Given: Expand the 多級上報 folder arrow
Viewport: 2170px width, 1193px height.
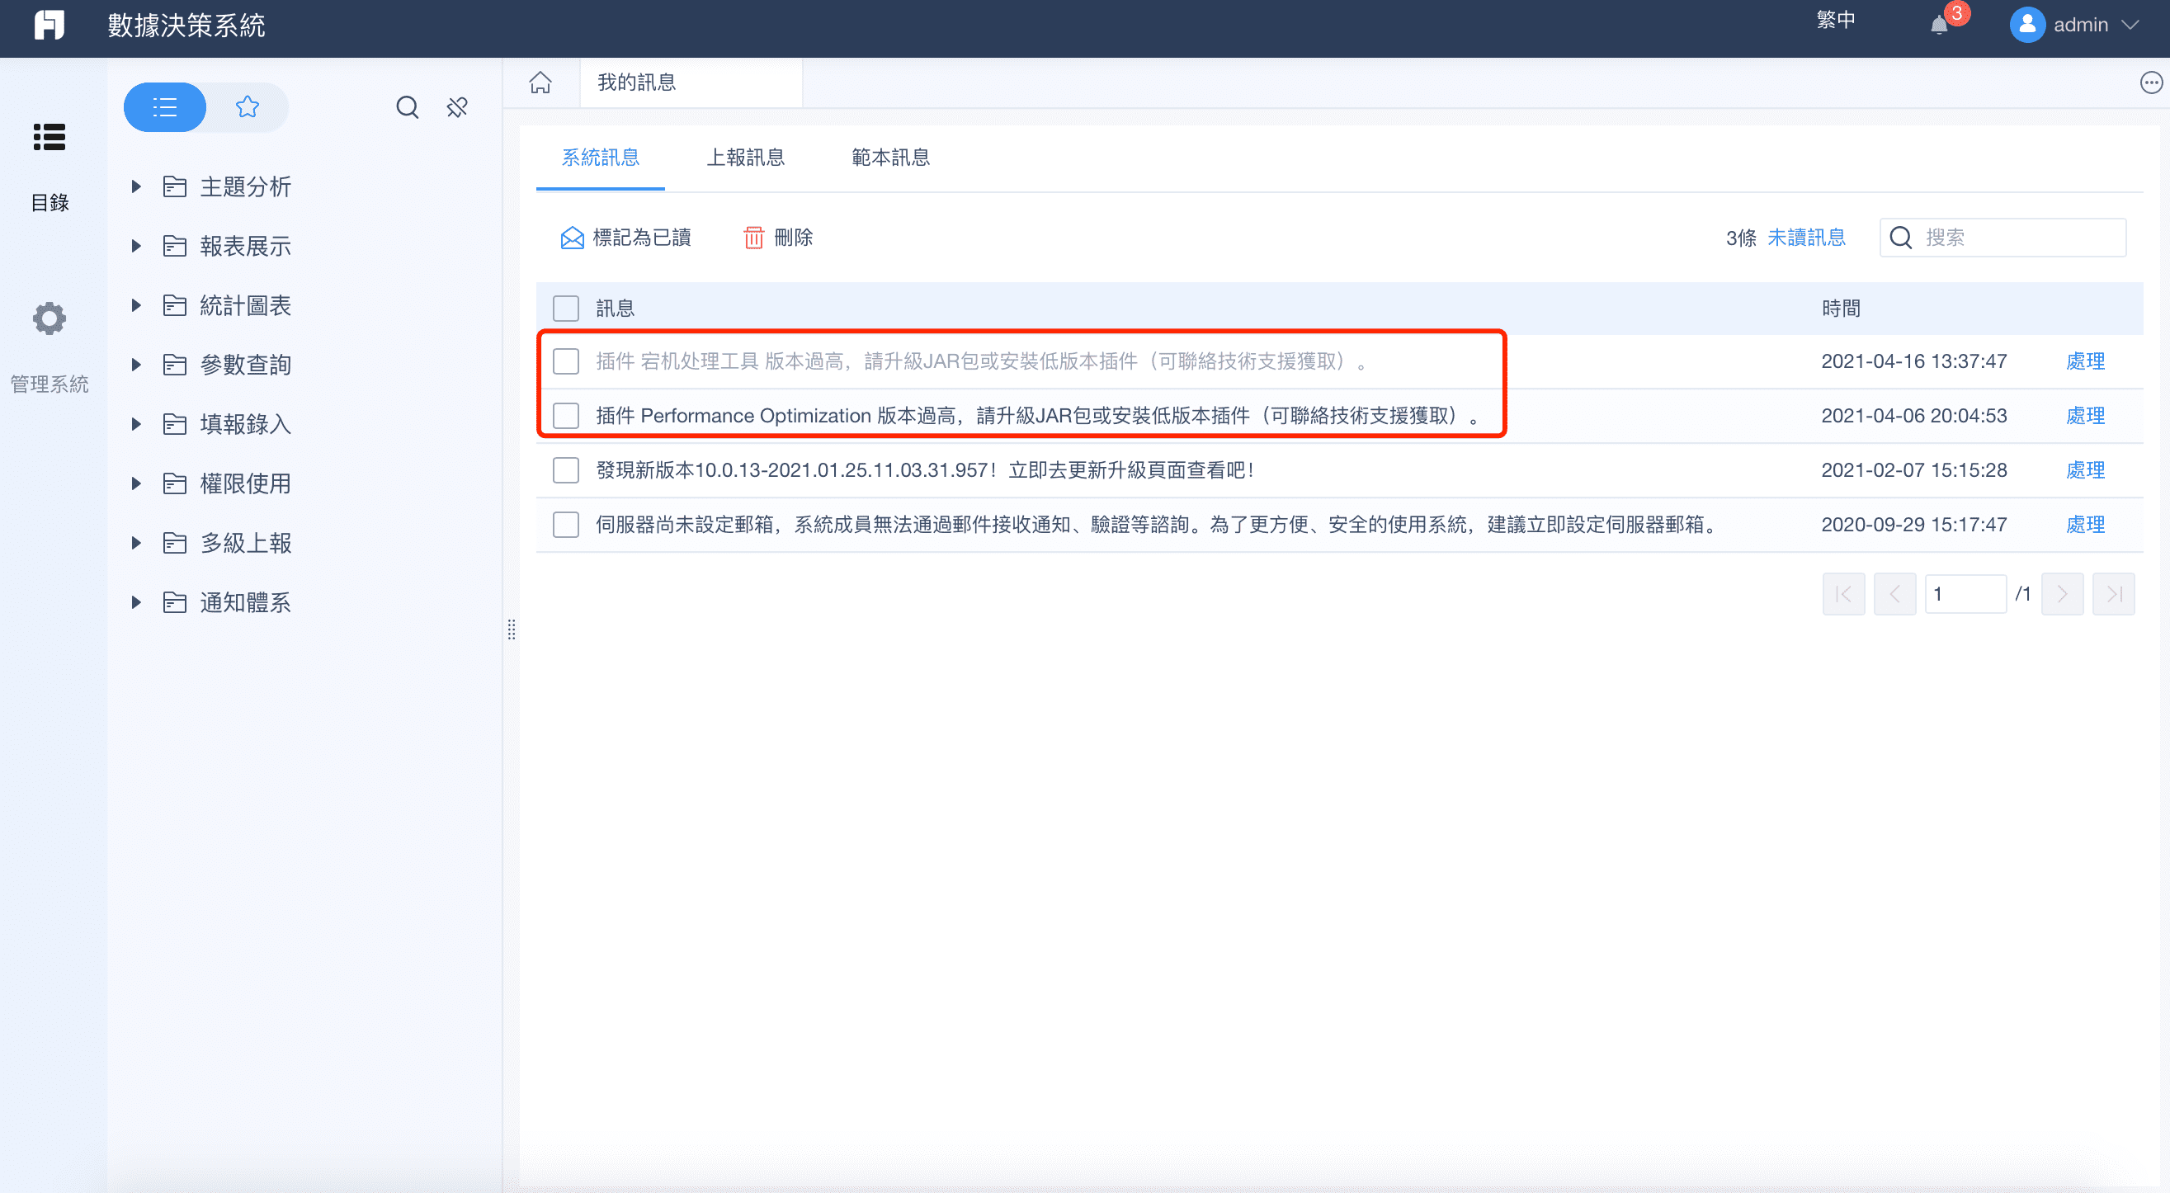Looking at the screenshot, I should click(135, 543).
